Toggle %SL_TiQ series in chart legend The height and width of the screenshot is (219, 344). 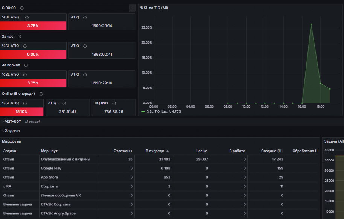pos(153,111)
